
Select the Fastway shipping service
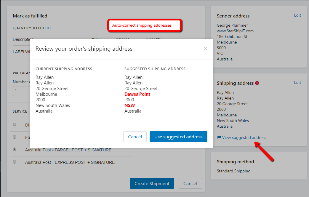[15, 137]
